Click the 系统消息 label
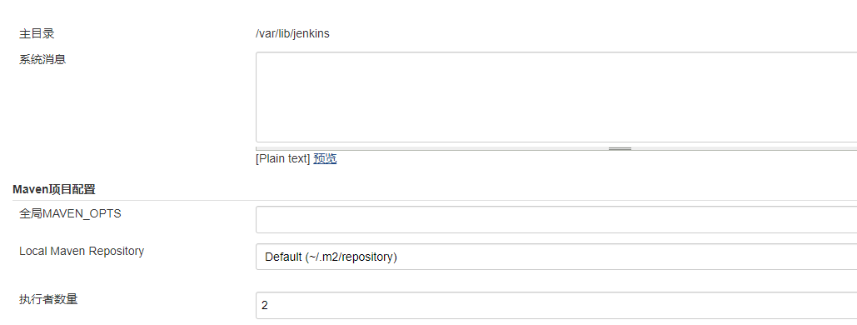This screenshot has width=857, height=325. (x=42, y=59)
